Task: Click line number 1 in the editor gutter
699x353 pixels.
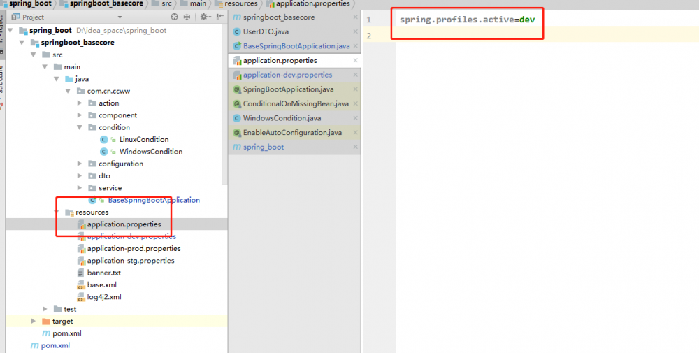Action: pyautogui.click(x=368, y=20)
